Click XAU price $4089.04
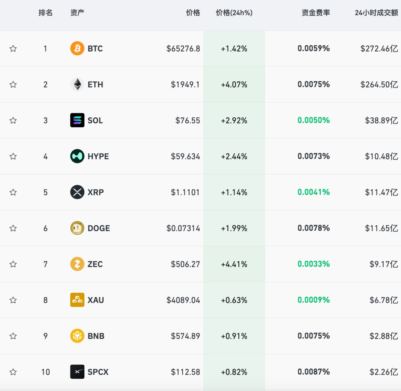This screenshot has width=401, height=391. [x=183, y=300]
